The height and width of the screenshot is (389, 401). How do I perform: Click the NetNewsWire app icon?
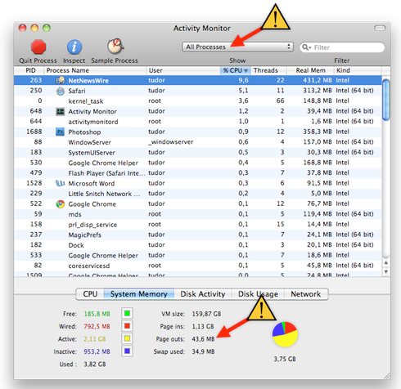click(x=60, y=80)
